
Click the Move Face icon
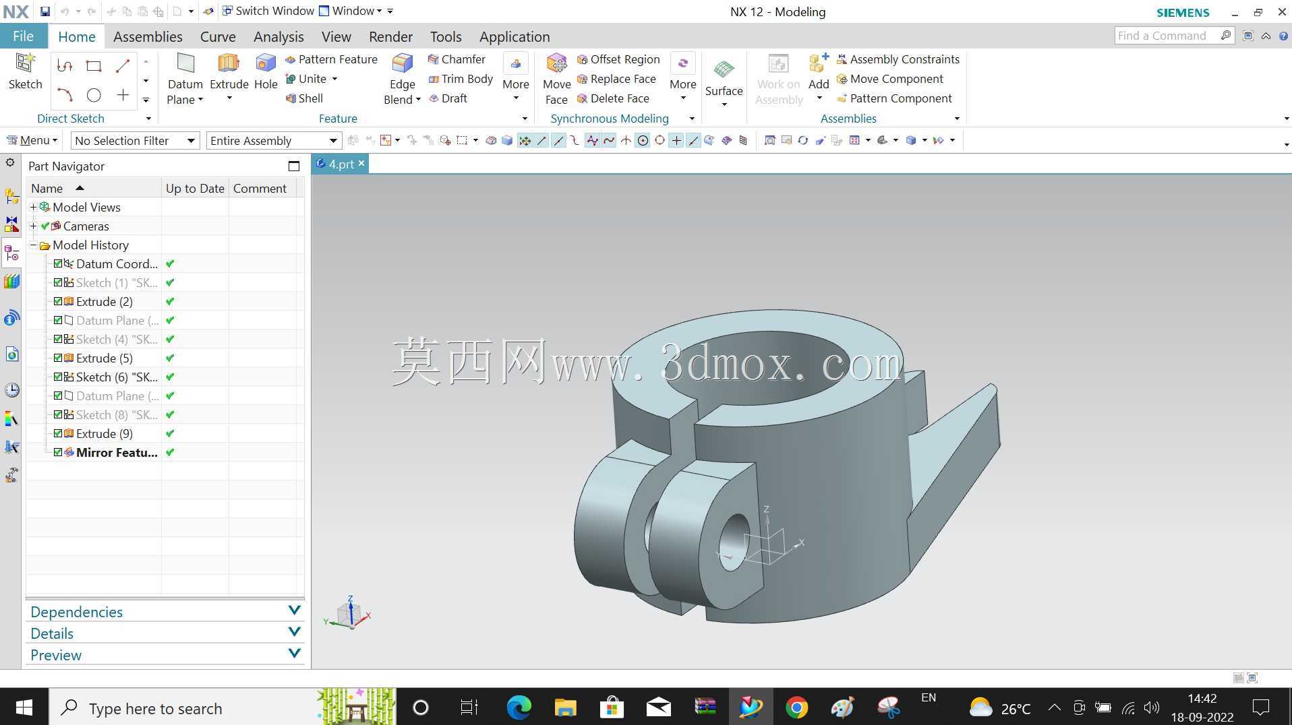click(557, 65)
